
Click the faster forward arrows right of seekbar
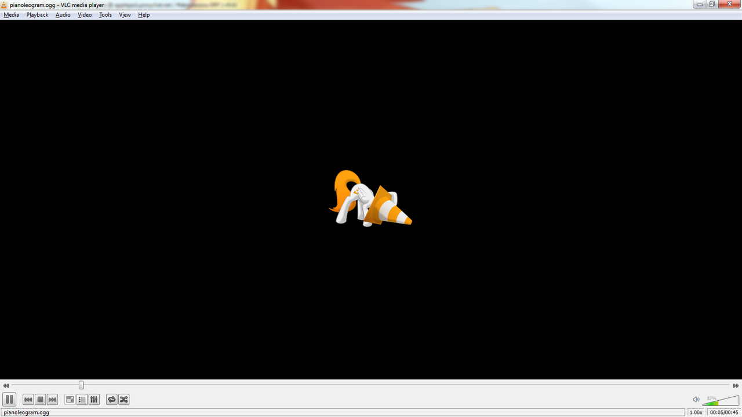pyautogui.click(x=736, y=386)
